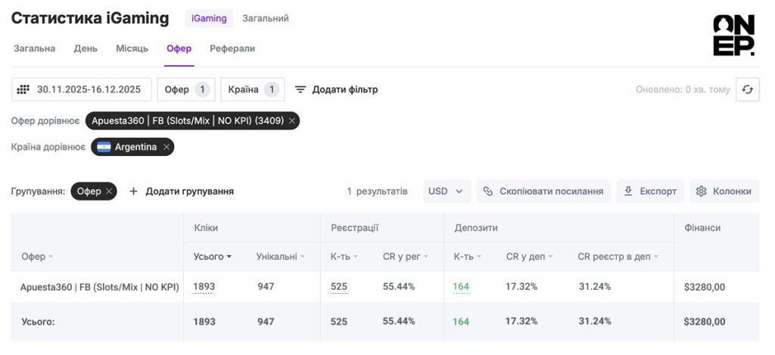
Task: Switch to the День tab
Action: (x=86, y=48)
